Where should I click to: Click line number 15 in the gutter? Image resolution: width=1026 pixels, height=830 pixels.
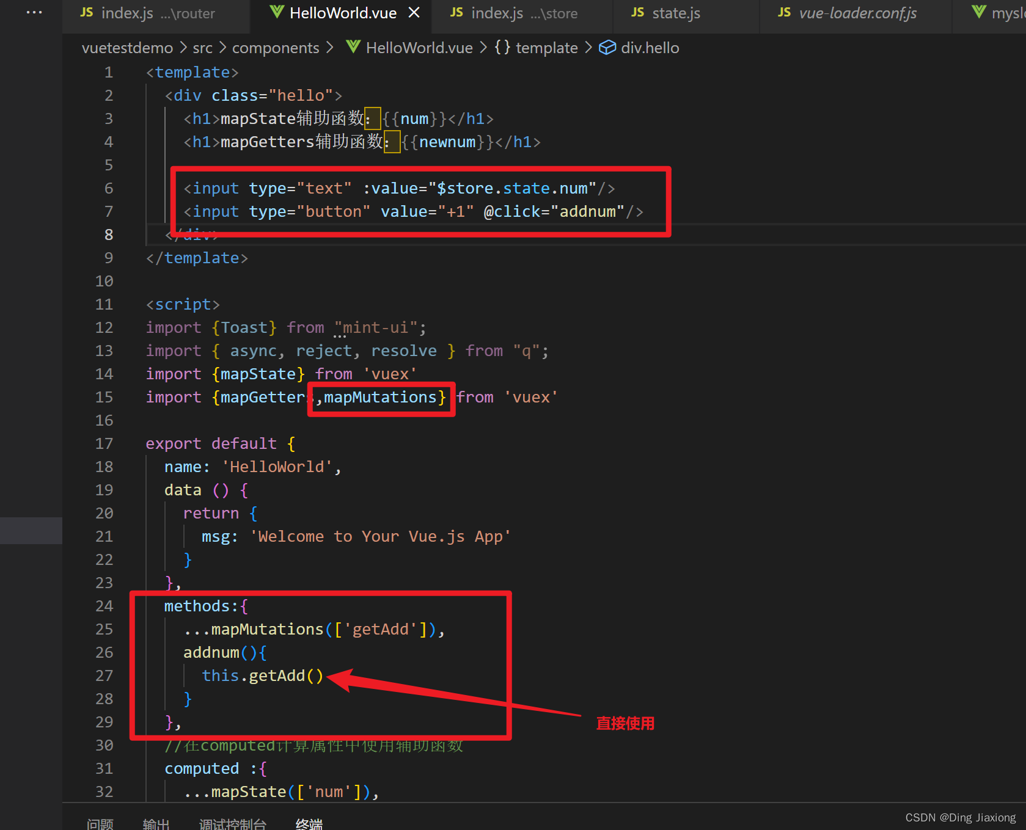[104, 398]
